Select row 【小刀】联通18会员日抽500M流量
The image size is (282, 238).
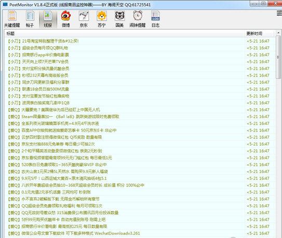tap(140, 89)
